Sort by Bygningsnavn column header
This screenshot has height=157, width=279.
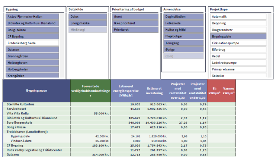tap(36, 91)
